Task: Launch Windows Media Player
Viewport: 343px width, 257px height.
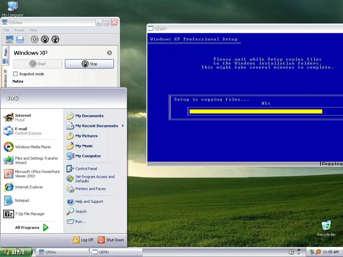Action: (x=32, y=147)
